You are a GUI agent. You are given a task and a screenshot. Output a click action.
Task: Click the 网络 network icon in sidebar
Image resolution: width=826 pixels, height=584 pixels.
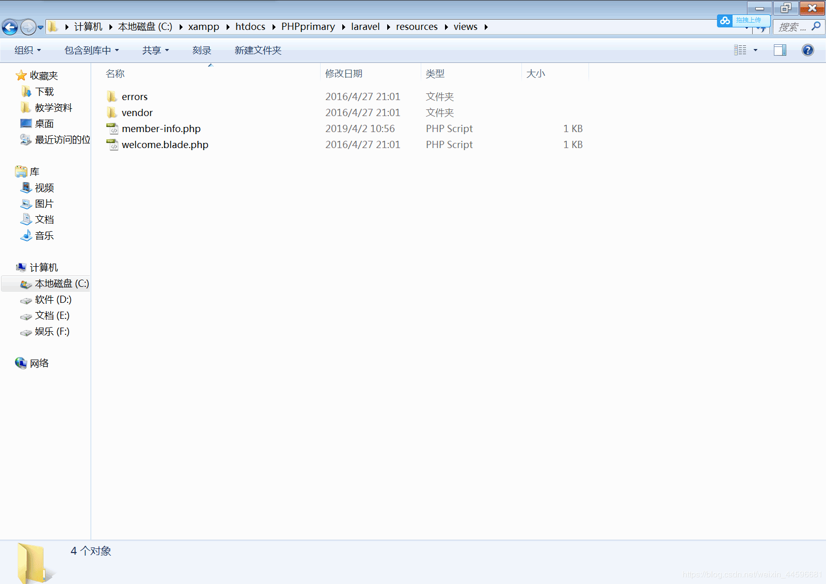tap(21, 363)
